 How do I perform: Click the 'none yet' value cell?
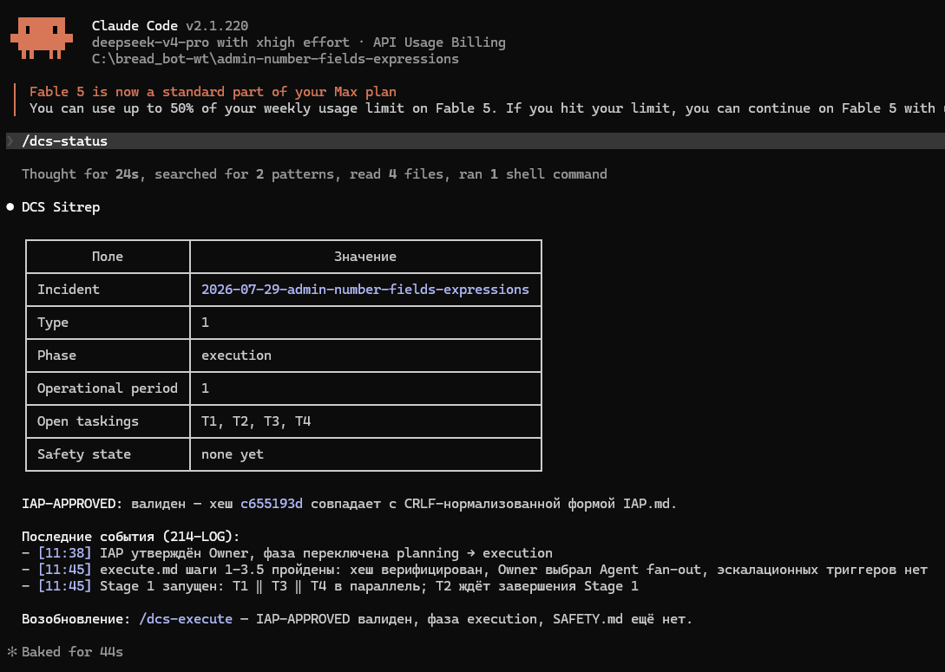tap(365, 454)
